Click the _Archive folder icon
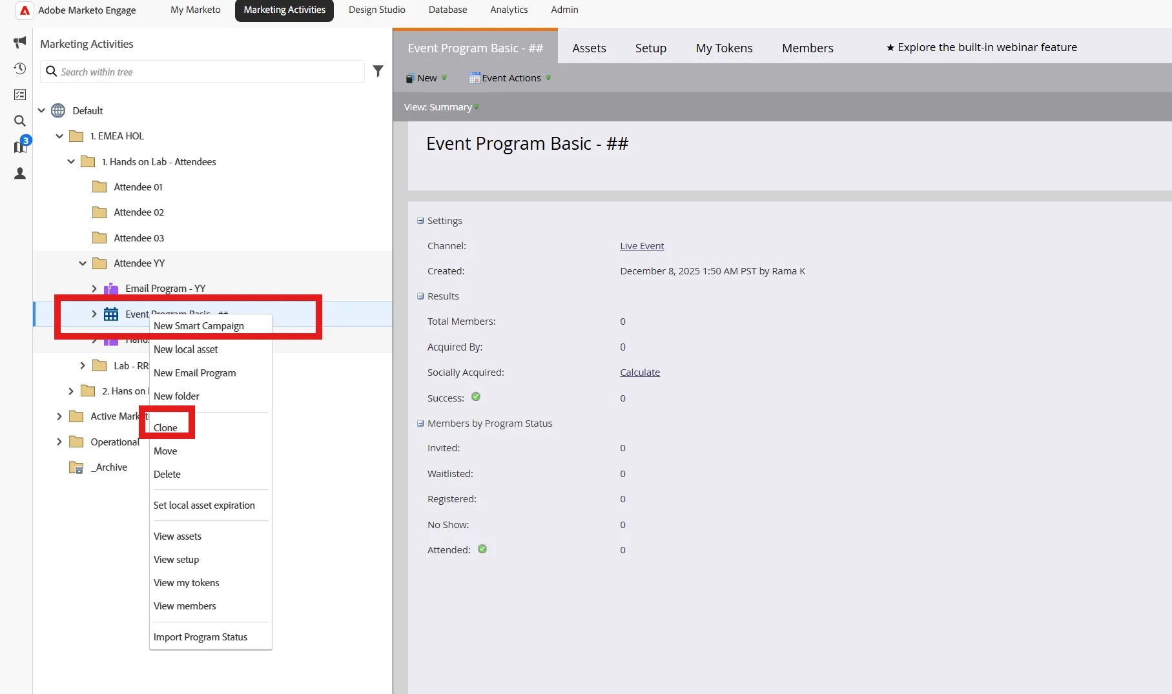The width and height of the screenshot is (1172, 694). tap(76, 467)
